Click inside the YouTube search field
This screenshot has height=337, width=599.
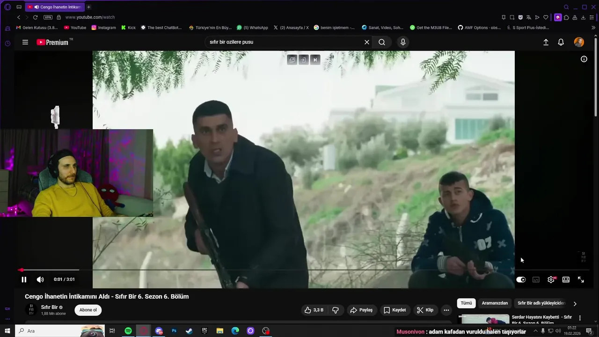285,42
